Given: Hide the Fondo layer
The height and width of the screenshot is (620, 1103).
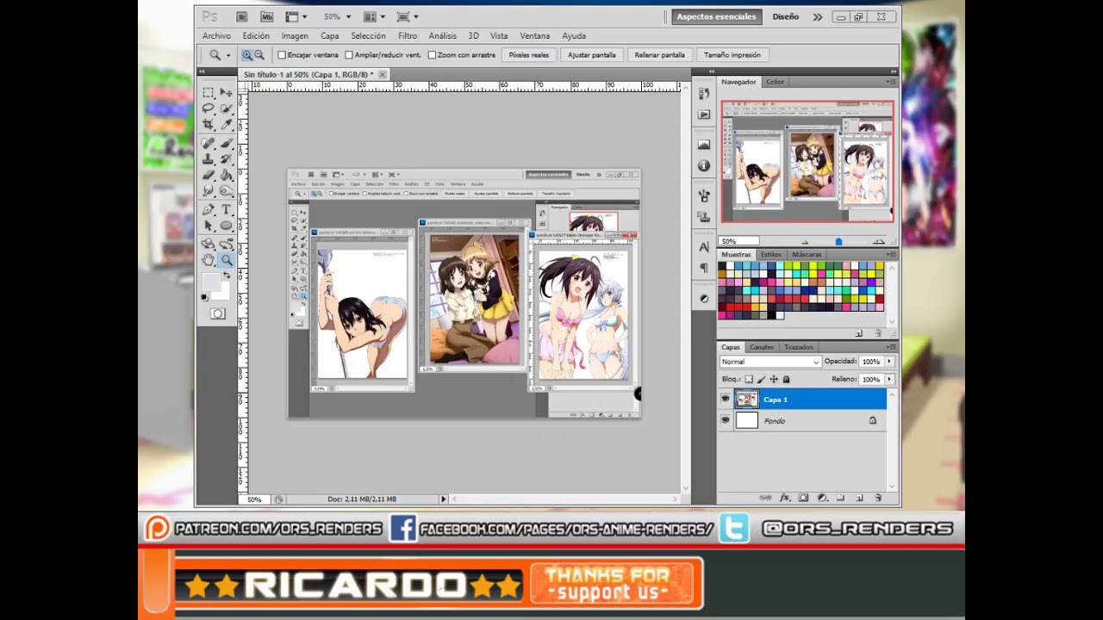Looking at the screenshot, I should tap(725, 420).
